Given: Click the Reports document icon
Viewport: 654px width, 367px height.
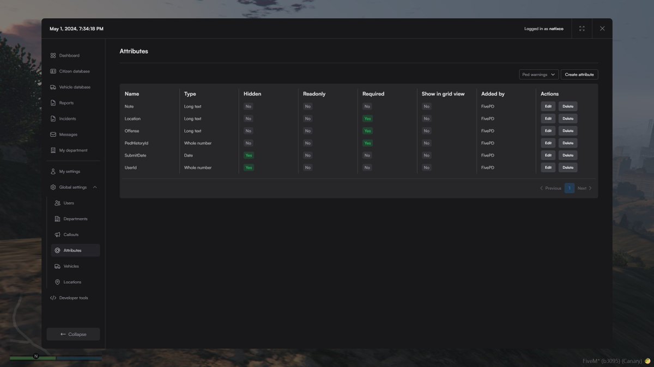Looking at the screenshot, I should pos(53,103).
